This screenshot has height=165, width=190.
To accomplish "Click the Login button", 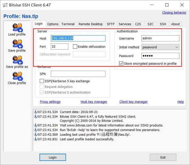I will coord(53,157).
